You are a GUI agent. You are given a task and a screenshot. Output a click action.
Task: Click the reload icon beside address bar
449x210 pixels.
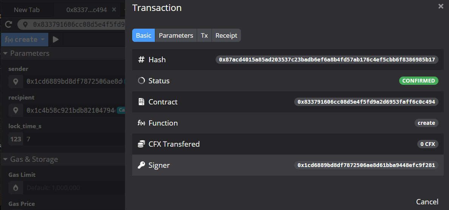pos(8,25)
